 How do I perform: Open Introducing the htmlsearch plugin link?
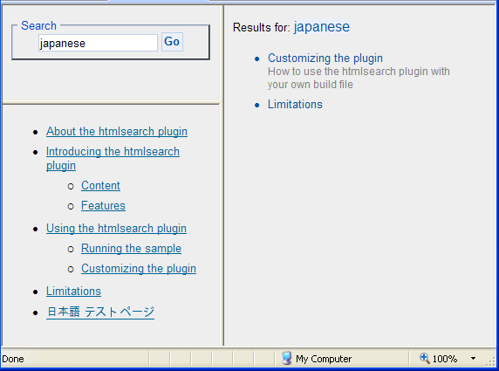(x=113, y=158)
